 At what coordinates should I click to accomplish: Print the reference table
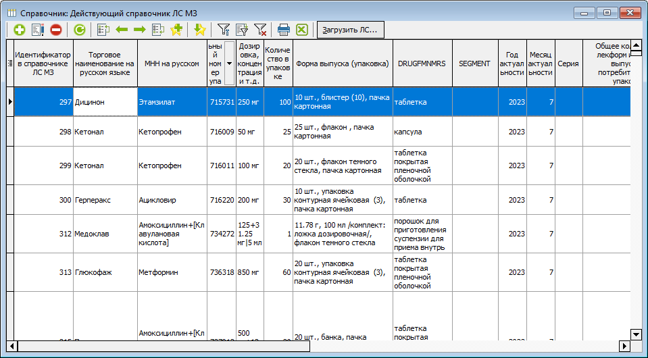click(x=284, y=30)
